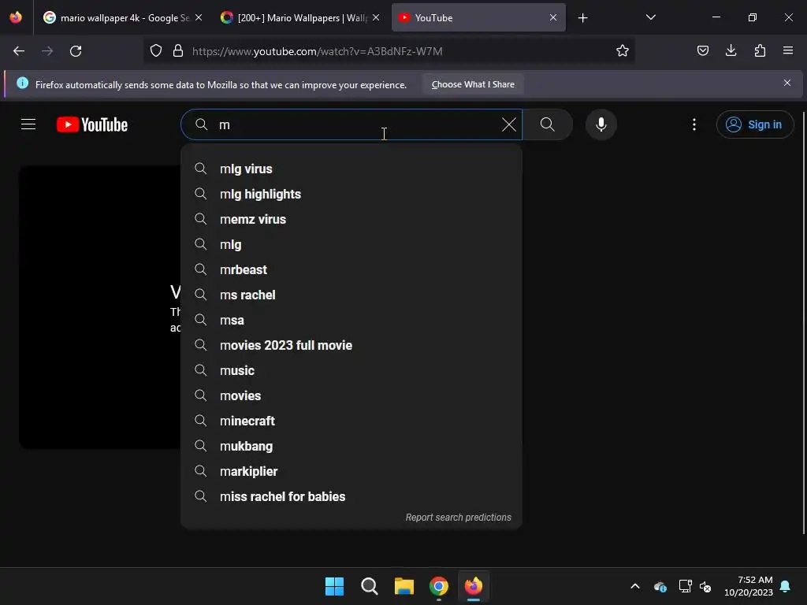Open Firefox application menu

(x=788, y=50)
